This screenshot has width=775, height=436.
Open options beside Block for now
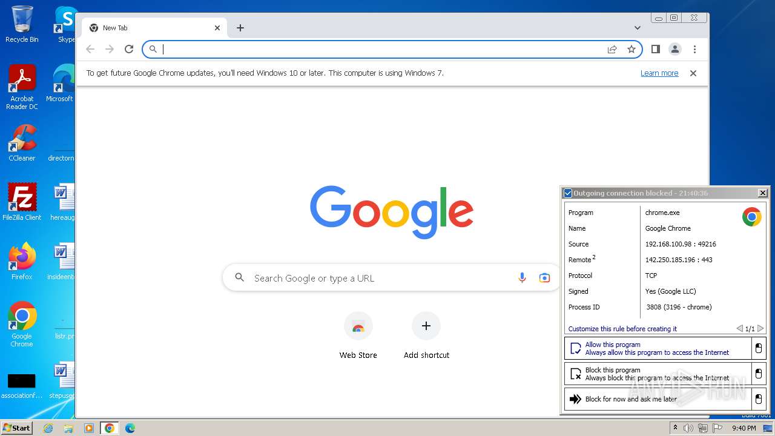[759, 399]
